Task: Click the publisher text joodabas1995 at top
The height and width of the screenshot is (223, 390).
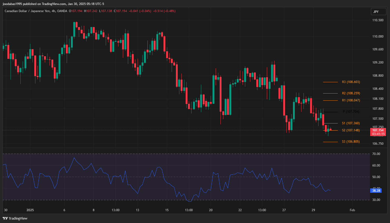Action: pyautogui.click(x=13, y=4)
